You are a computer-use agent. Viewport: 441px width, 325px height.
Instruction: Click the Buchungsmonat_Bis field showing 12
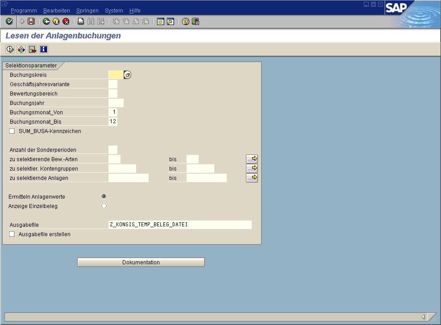click(113, 121)
